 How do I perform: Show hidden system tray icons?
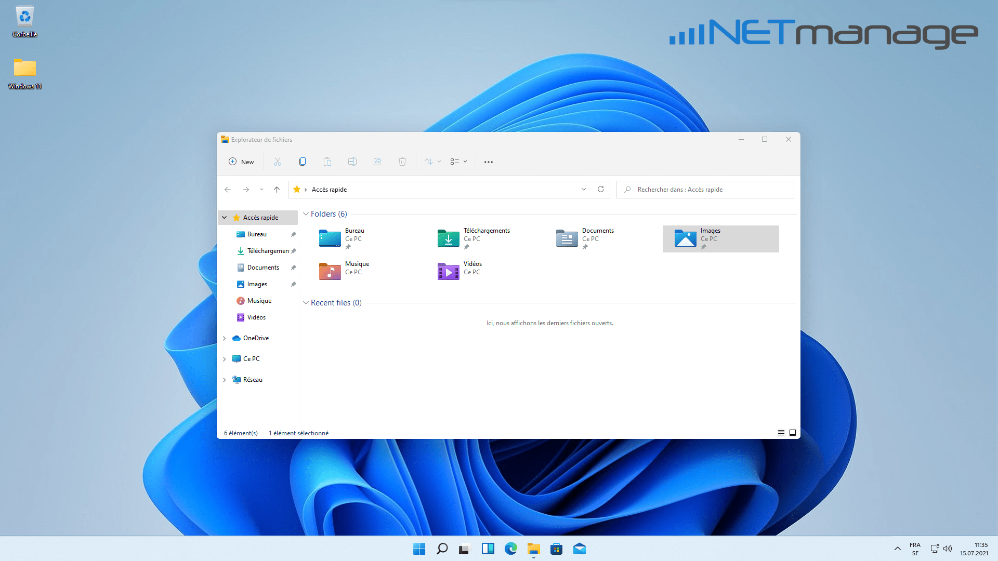[x=897, y=549]
